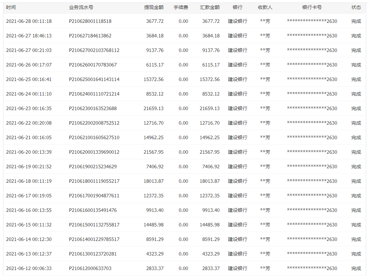Click 完成 status in the 2021-06-12 row
The height and width of the screenshot is (278, 369).
[356, 268]
